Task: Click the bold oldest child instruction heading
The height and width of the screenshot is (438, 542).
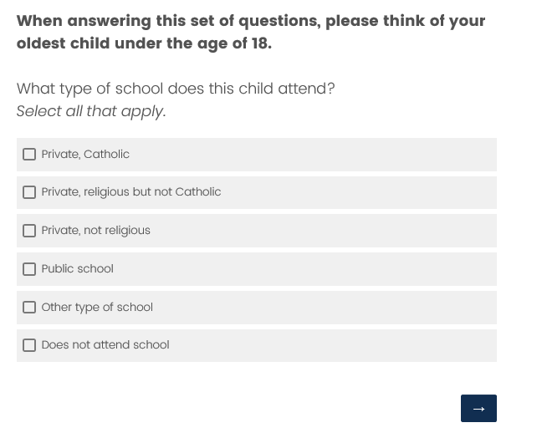Action: point(250,32)
